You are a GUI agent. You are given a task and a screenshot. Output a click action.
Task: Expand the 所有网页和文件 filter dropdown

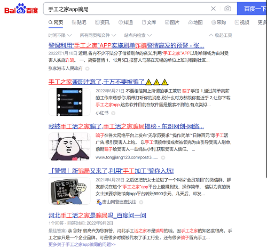[x=98, y=35]
